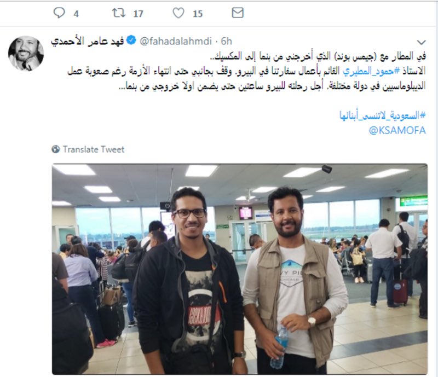Click the Arabic tweet body text

247,71
